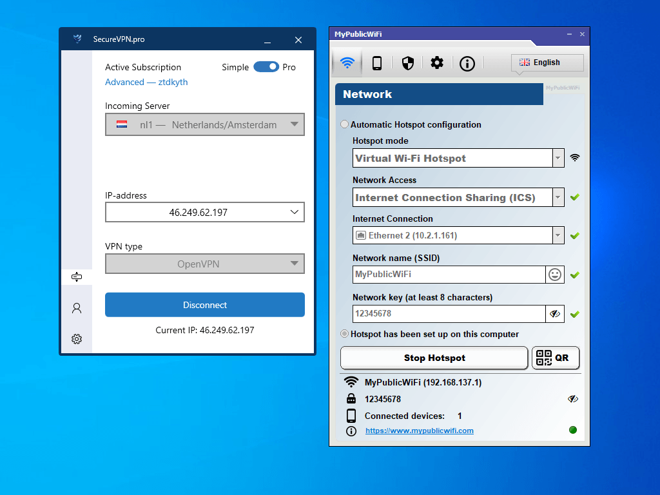This screenshot has width=660, height=495.
Task: Select Automatic Hotspot configuration radio button
Action: tap(344, 124)
